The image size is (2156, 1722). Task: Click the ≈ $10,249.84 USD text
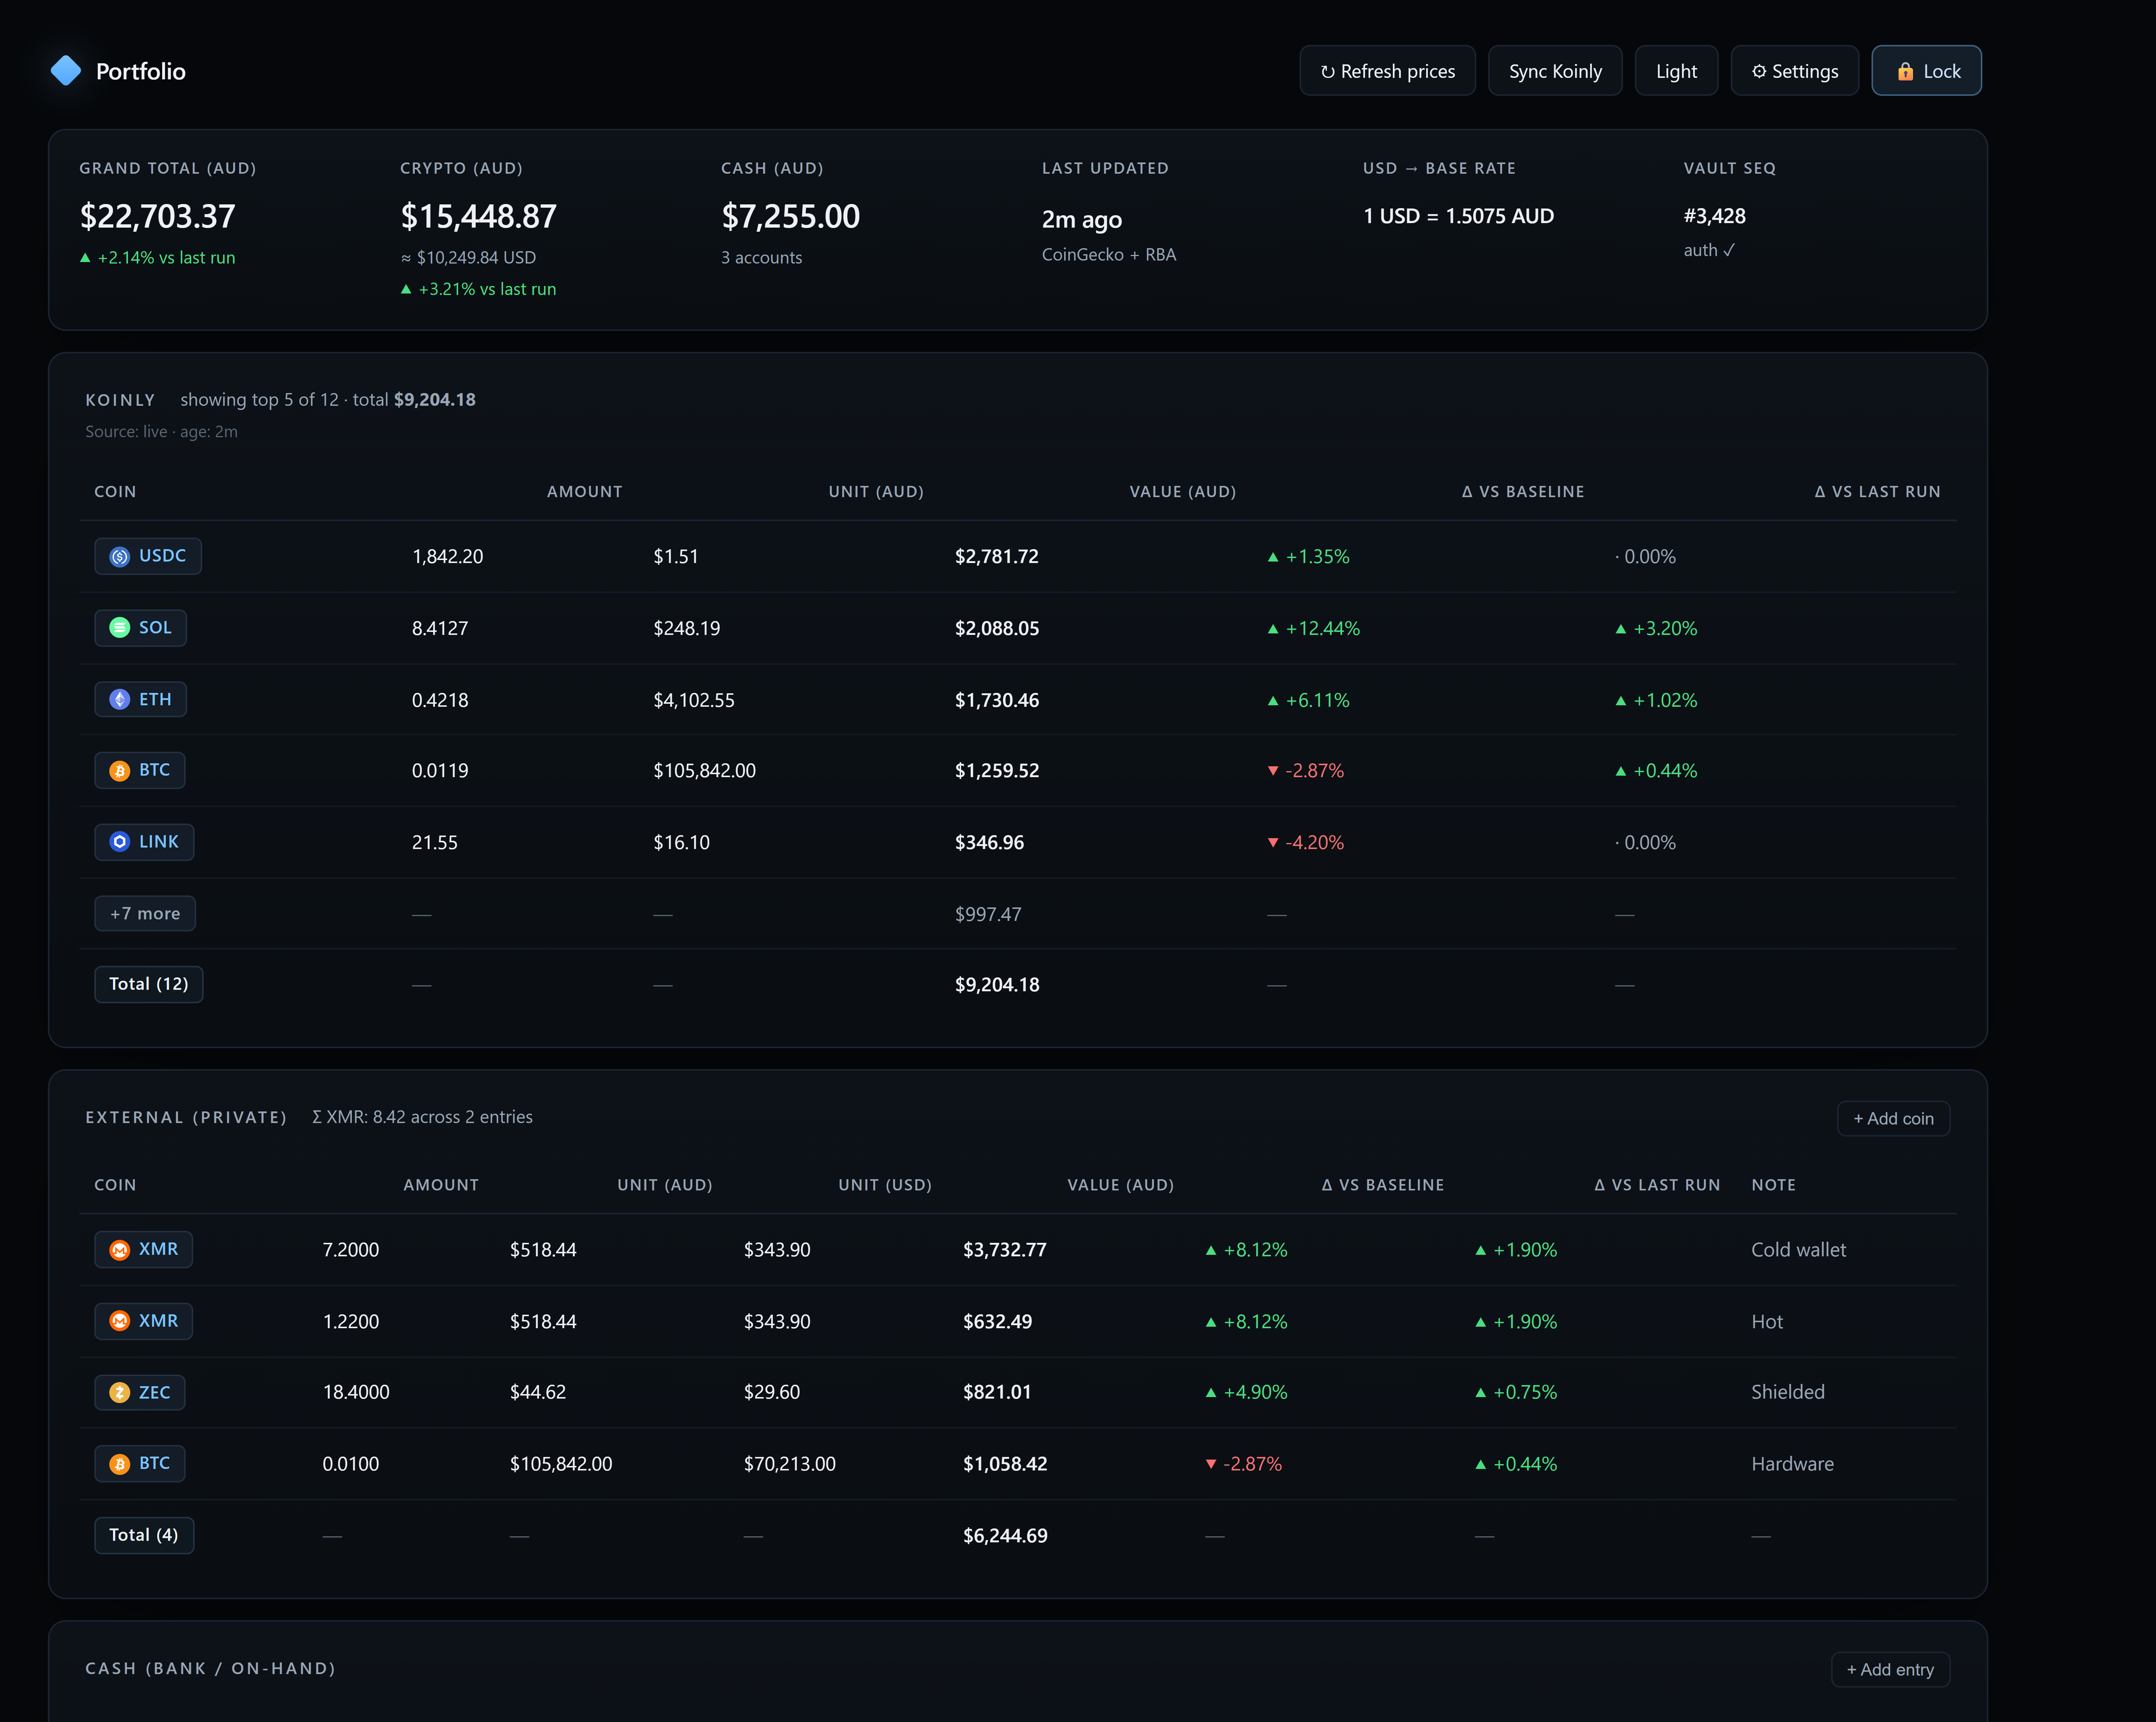coord(468,257)
